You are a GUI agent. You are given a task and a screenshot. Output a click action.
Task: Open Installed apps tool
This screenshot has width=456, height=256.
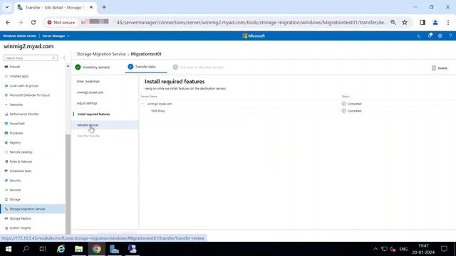19,76
